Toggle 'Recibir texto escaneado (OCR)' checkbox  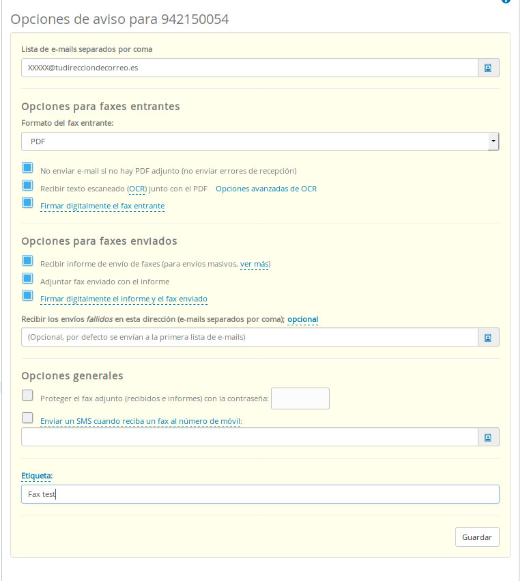(27, 185)
